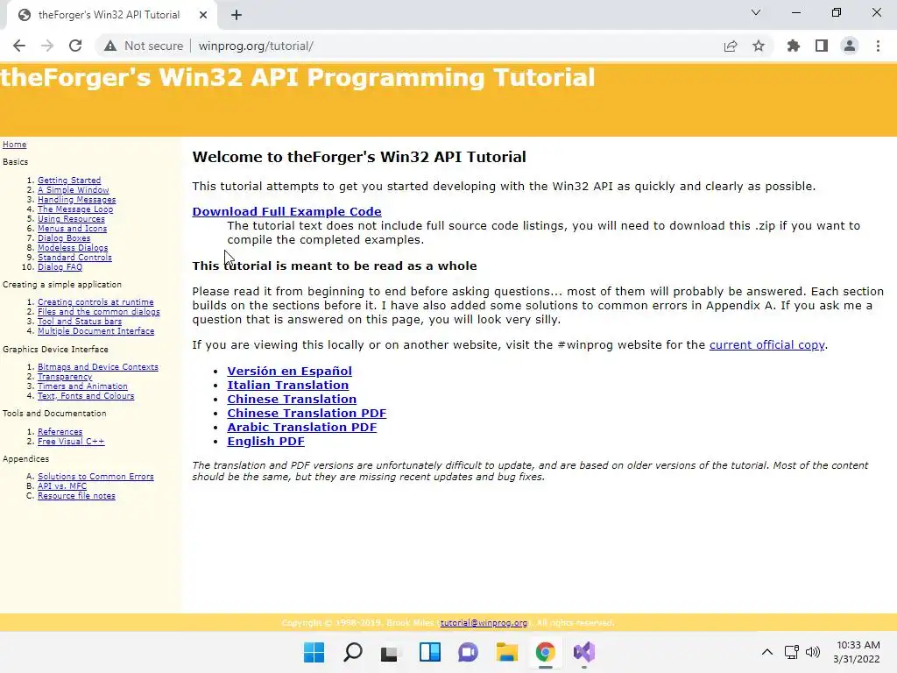This screenshot has width=897, height=673.
Task: Click the network tray icon
Action: [792, 652]
